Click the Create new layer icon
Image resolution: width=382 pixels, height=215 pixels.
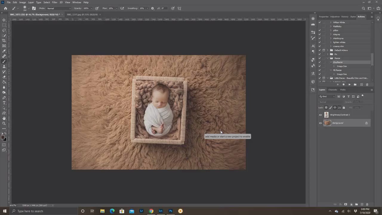coord(362,204)
